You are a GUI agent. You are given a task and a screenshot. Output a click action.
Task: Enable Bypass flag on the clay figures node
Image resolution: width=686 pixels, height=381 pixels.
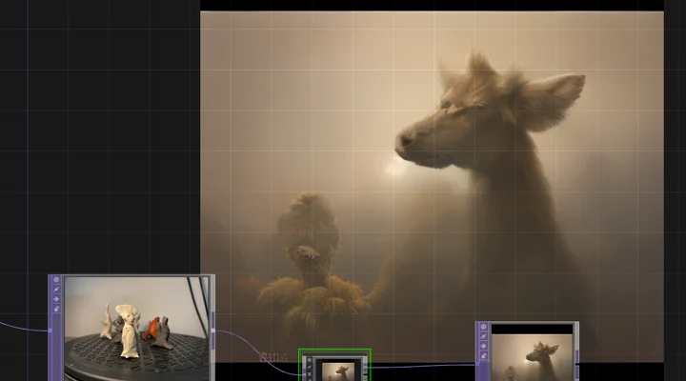point(56,299)
